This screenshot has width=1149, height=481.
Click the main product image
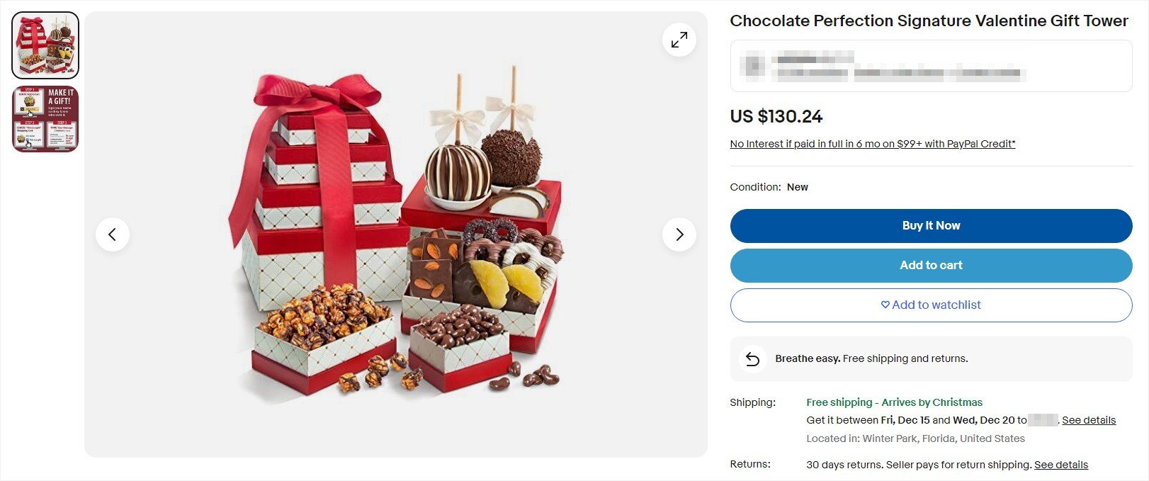pyautogui.click(x=395, y=234)
